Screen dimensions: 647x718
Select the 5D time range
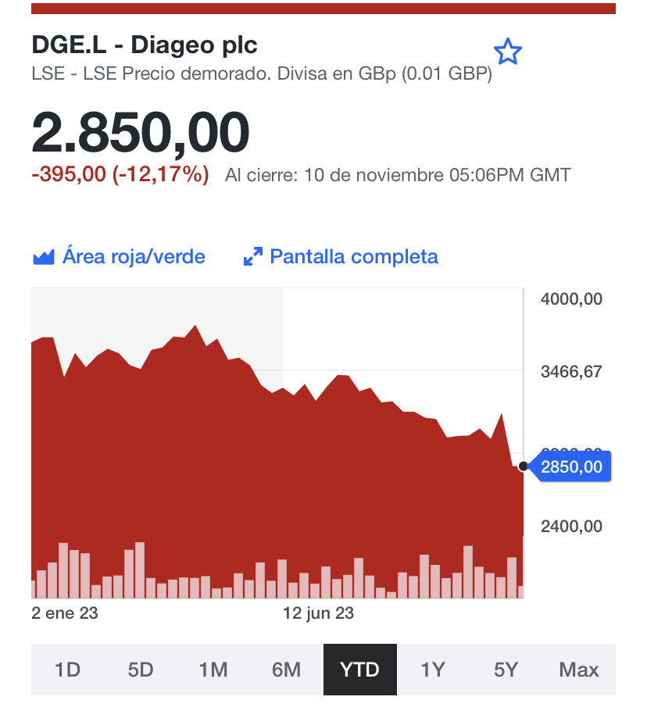141,670
